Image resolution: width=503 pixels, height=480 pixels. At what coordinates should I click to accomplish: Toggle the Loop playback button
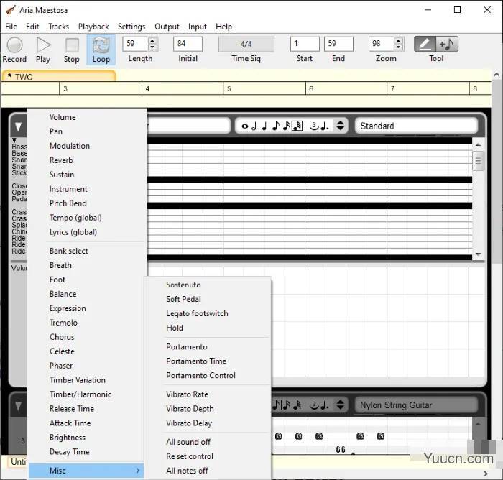tap(101, 50)
